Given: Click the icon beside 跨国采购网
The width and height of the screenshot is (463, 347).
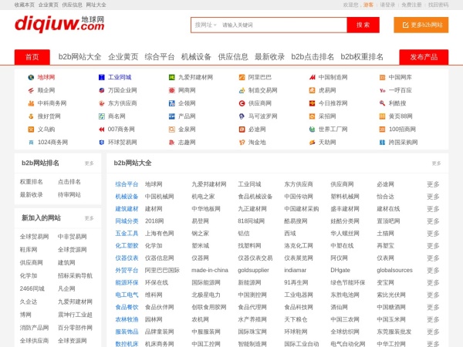Looking at the screenshot, I should (383, 142).
